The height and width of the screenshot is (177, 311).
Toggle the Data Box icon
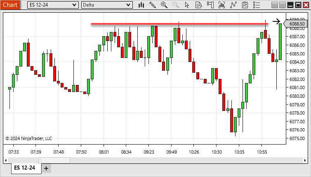click(x=198, y=5)
